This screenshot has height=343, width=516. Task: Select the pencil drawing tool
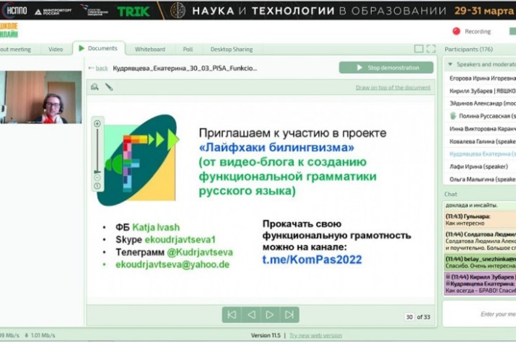[109, 87]
